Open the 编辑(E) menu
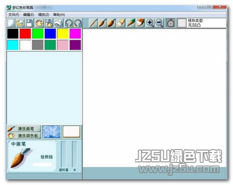 (28, 15)
